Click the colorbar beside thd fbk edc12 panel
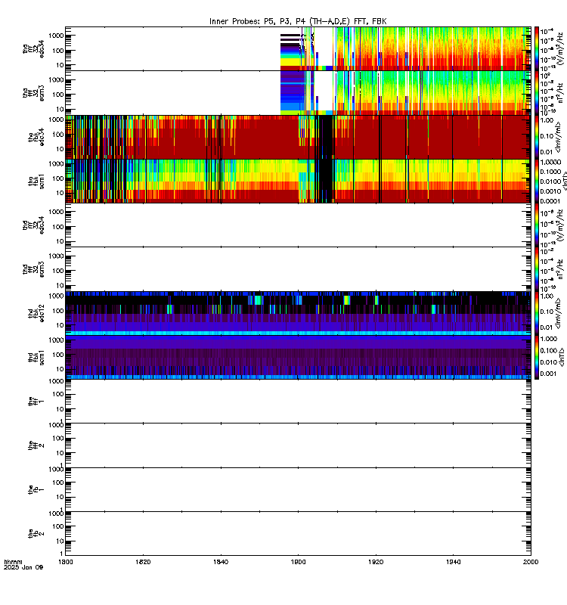 click(537, 313)
